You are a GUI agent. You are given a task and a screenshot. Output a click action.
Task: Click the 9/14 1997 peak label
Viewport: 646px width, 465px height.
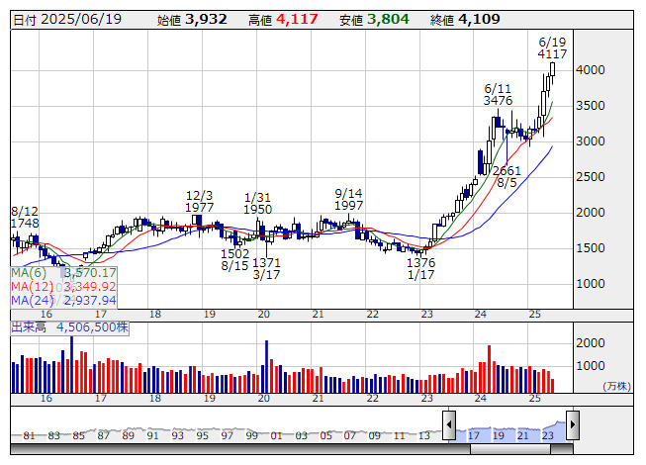tap(348, 199)
